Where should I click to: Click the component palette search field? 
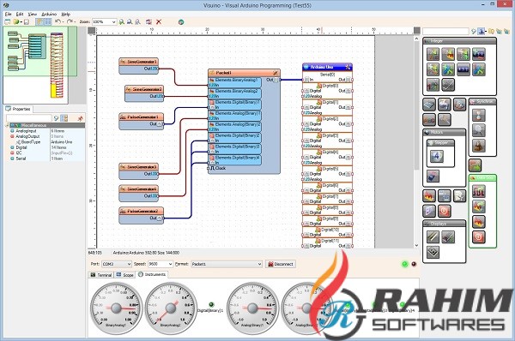pos(445,32)
